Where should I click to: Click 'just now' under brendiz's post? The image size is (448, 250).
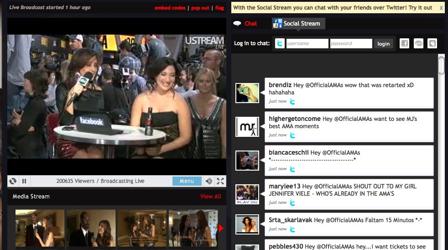(x=278, y=101)
